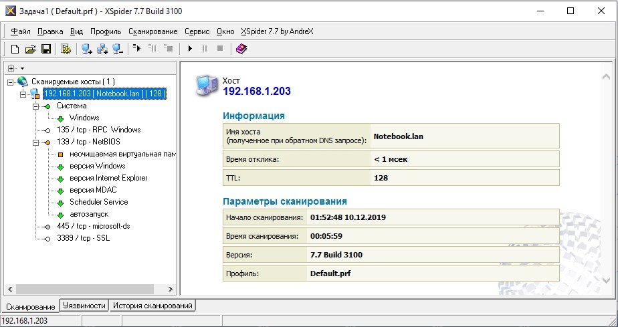The height and width of the screenshot is (327, 618).
Task: Click the 7.7 Build 3100 version value
Action: 336,255
